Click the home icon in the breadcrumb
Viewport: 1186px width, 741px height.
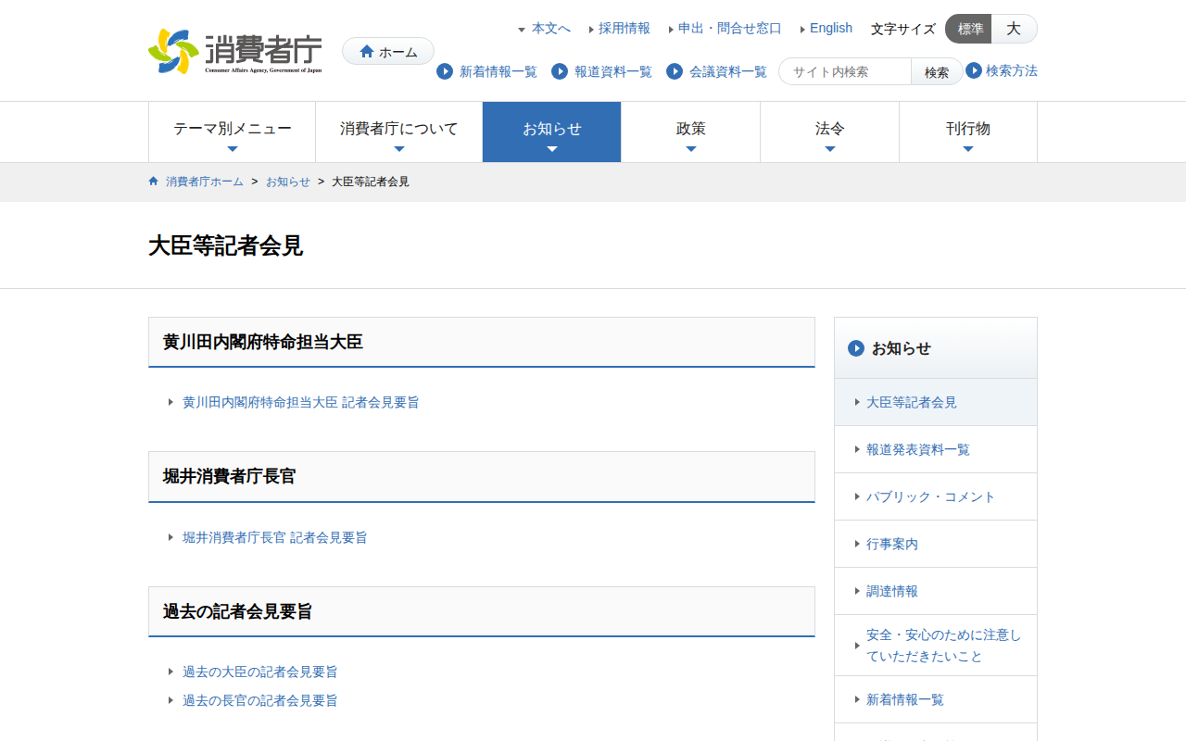[154, 182]
